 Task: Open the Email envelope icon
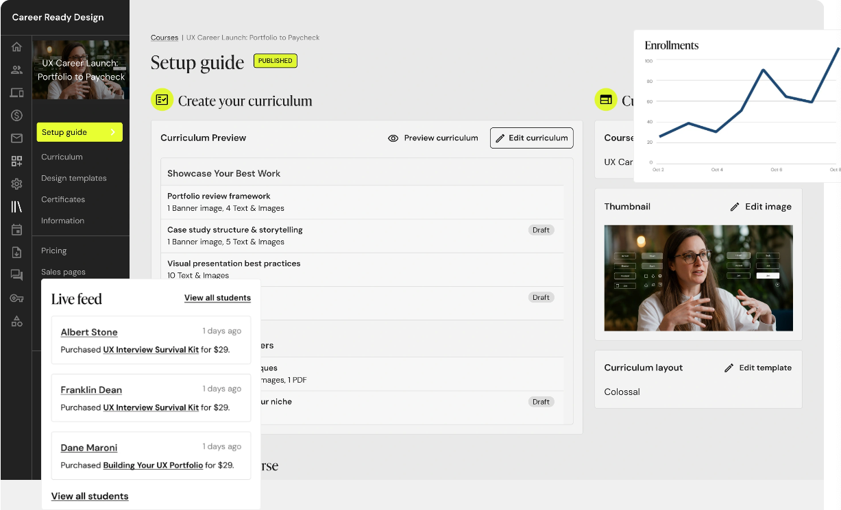click(16, 138)
